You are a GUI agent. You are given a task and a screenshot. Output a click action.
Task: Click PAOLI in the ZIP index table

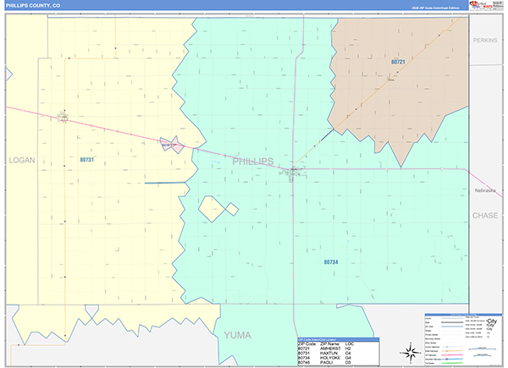[x=327, y=362]
